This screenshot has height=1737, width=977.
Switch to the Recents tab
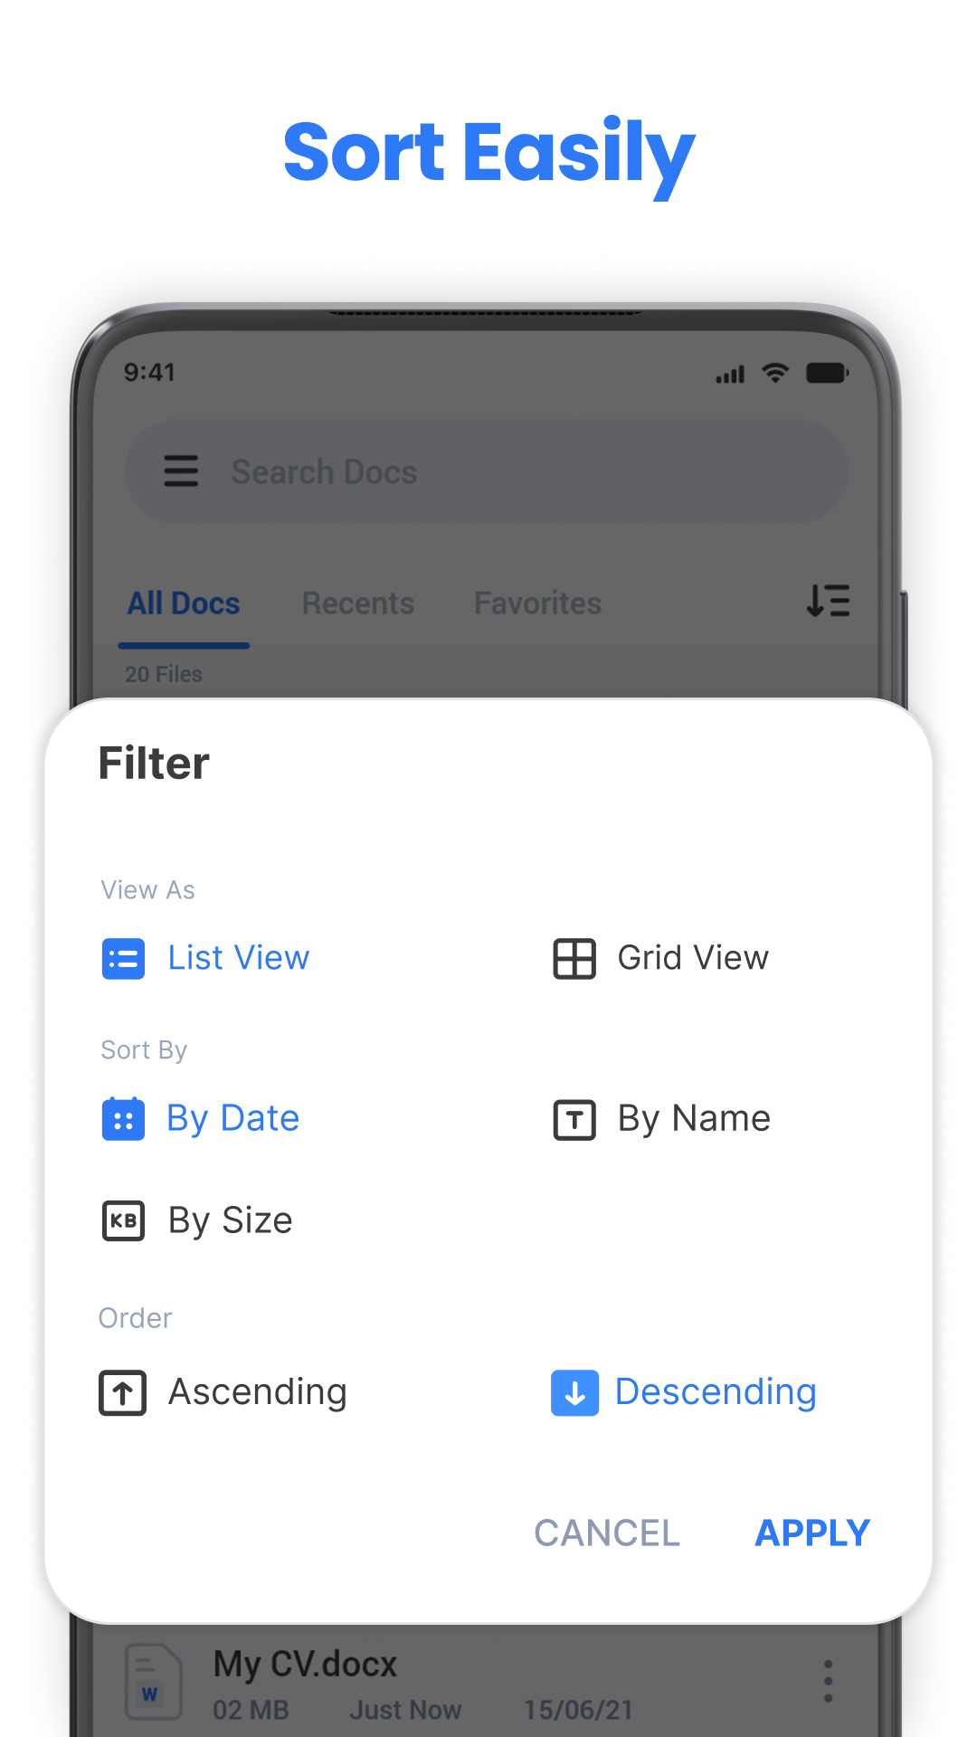(x=358, y=603)
